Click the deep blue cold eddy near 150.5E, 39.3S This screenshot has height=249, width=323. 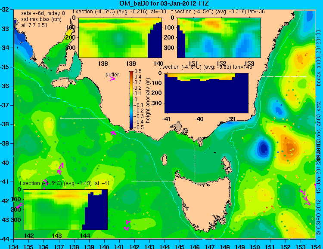264,148
